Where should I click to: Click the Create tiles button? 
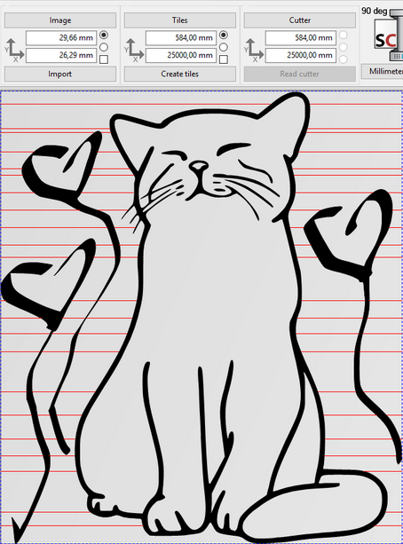coord(180,74)
